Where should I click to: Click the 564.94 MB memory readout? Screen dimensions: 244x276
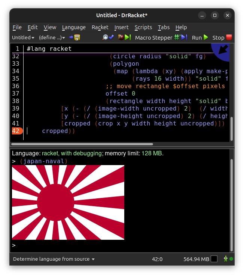click(x=196, y=259)
